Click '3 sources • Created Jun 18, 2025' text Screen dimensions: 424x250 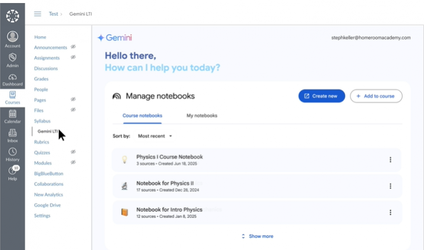click(167, 164)
